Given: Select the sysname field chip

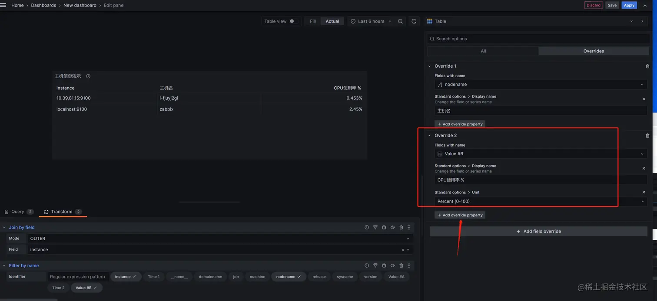Looking at the screenshot, I should [x=345, y=277].
